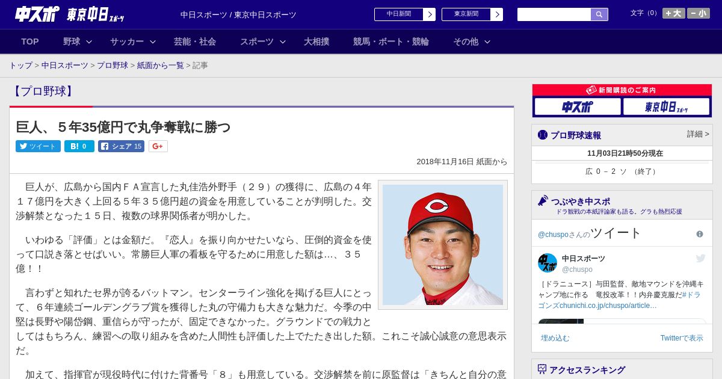
Task: Click 中日スポーツ breadcrumb link
Action: pos(65,66)
